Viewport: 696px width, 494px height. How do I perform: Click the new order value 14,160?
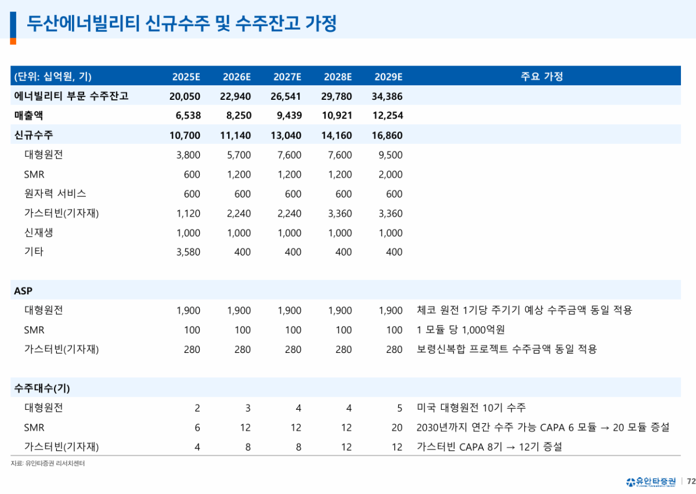tap(337, 135)
